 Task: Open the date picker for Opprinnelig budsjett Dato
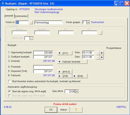(x=98, y=53)
